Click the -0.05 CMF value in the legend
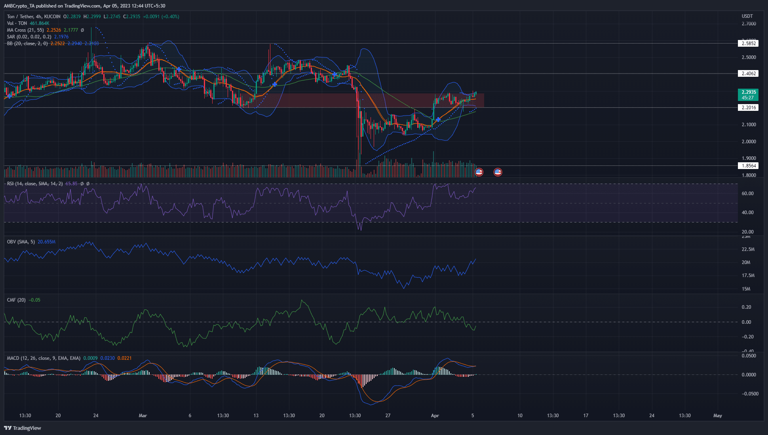This screenshot has height=435, width=768. click(34, 300)
